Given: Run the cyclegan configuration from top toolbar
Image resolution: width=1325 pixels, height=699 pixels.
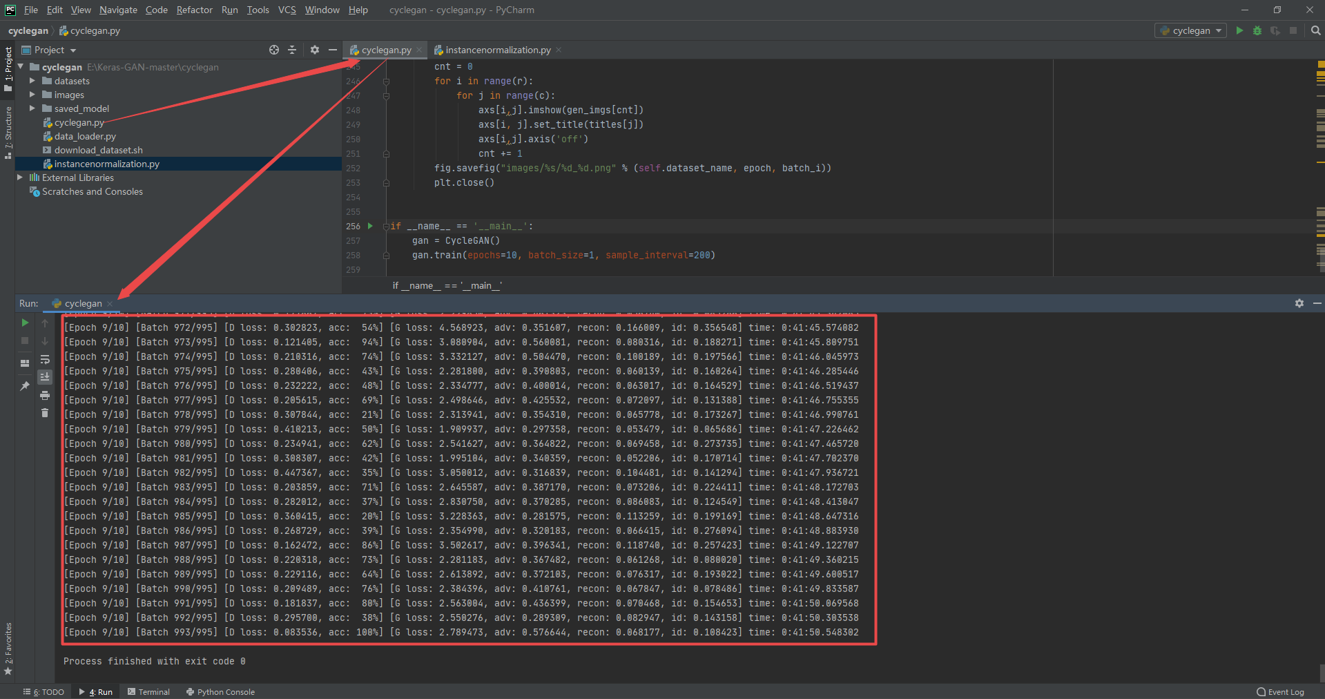Looking at the screenshot, I should tap(1239, 30).
